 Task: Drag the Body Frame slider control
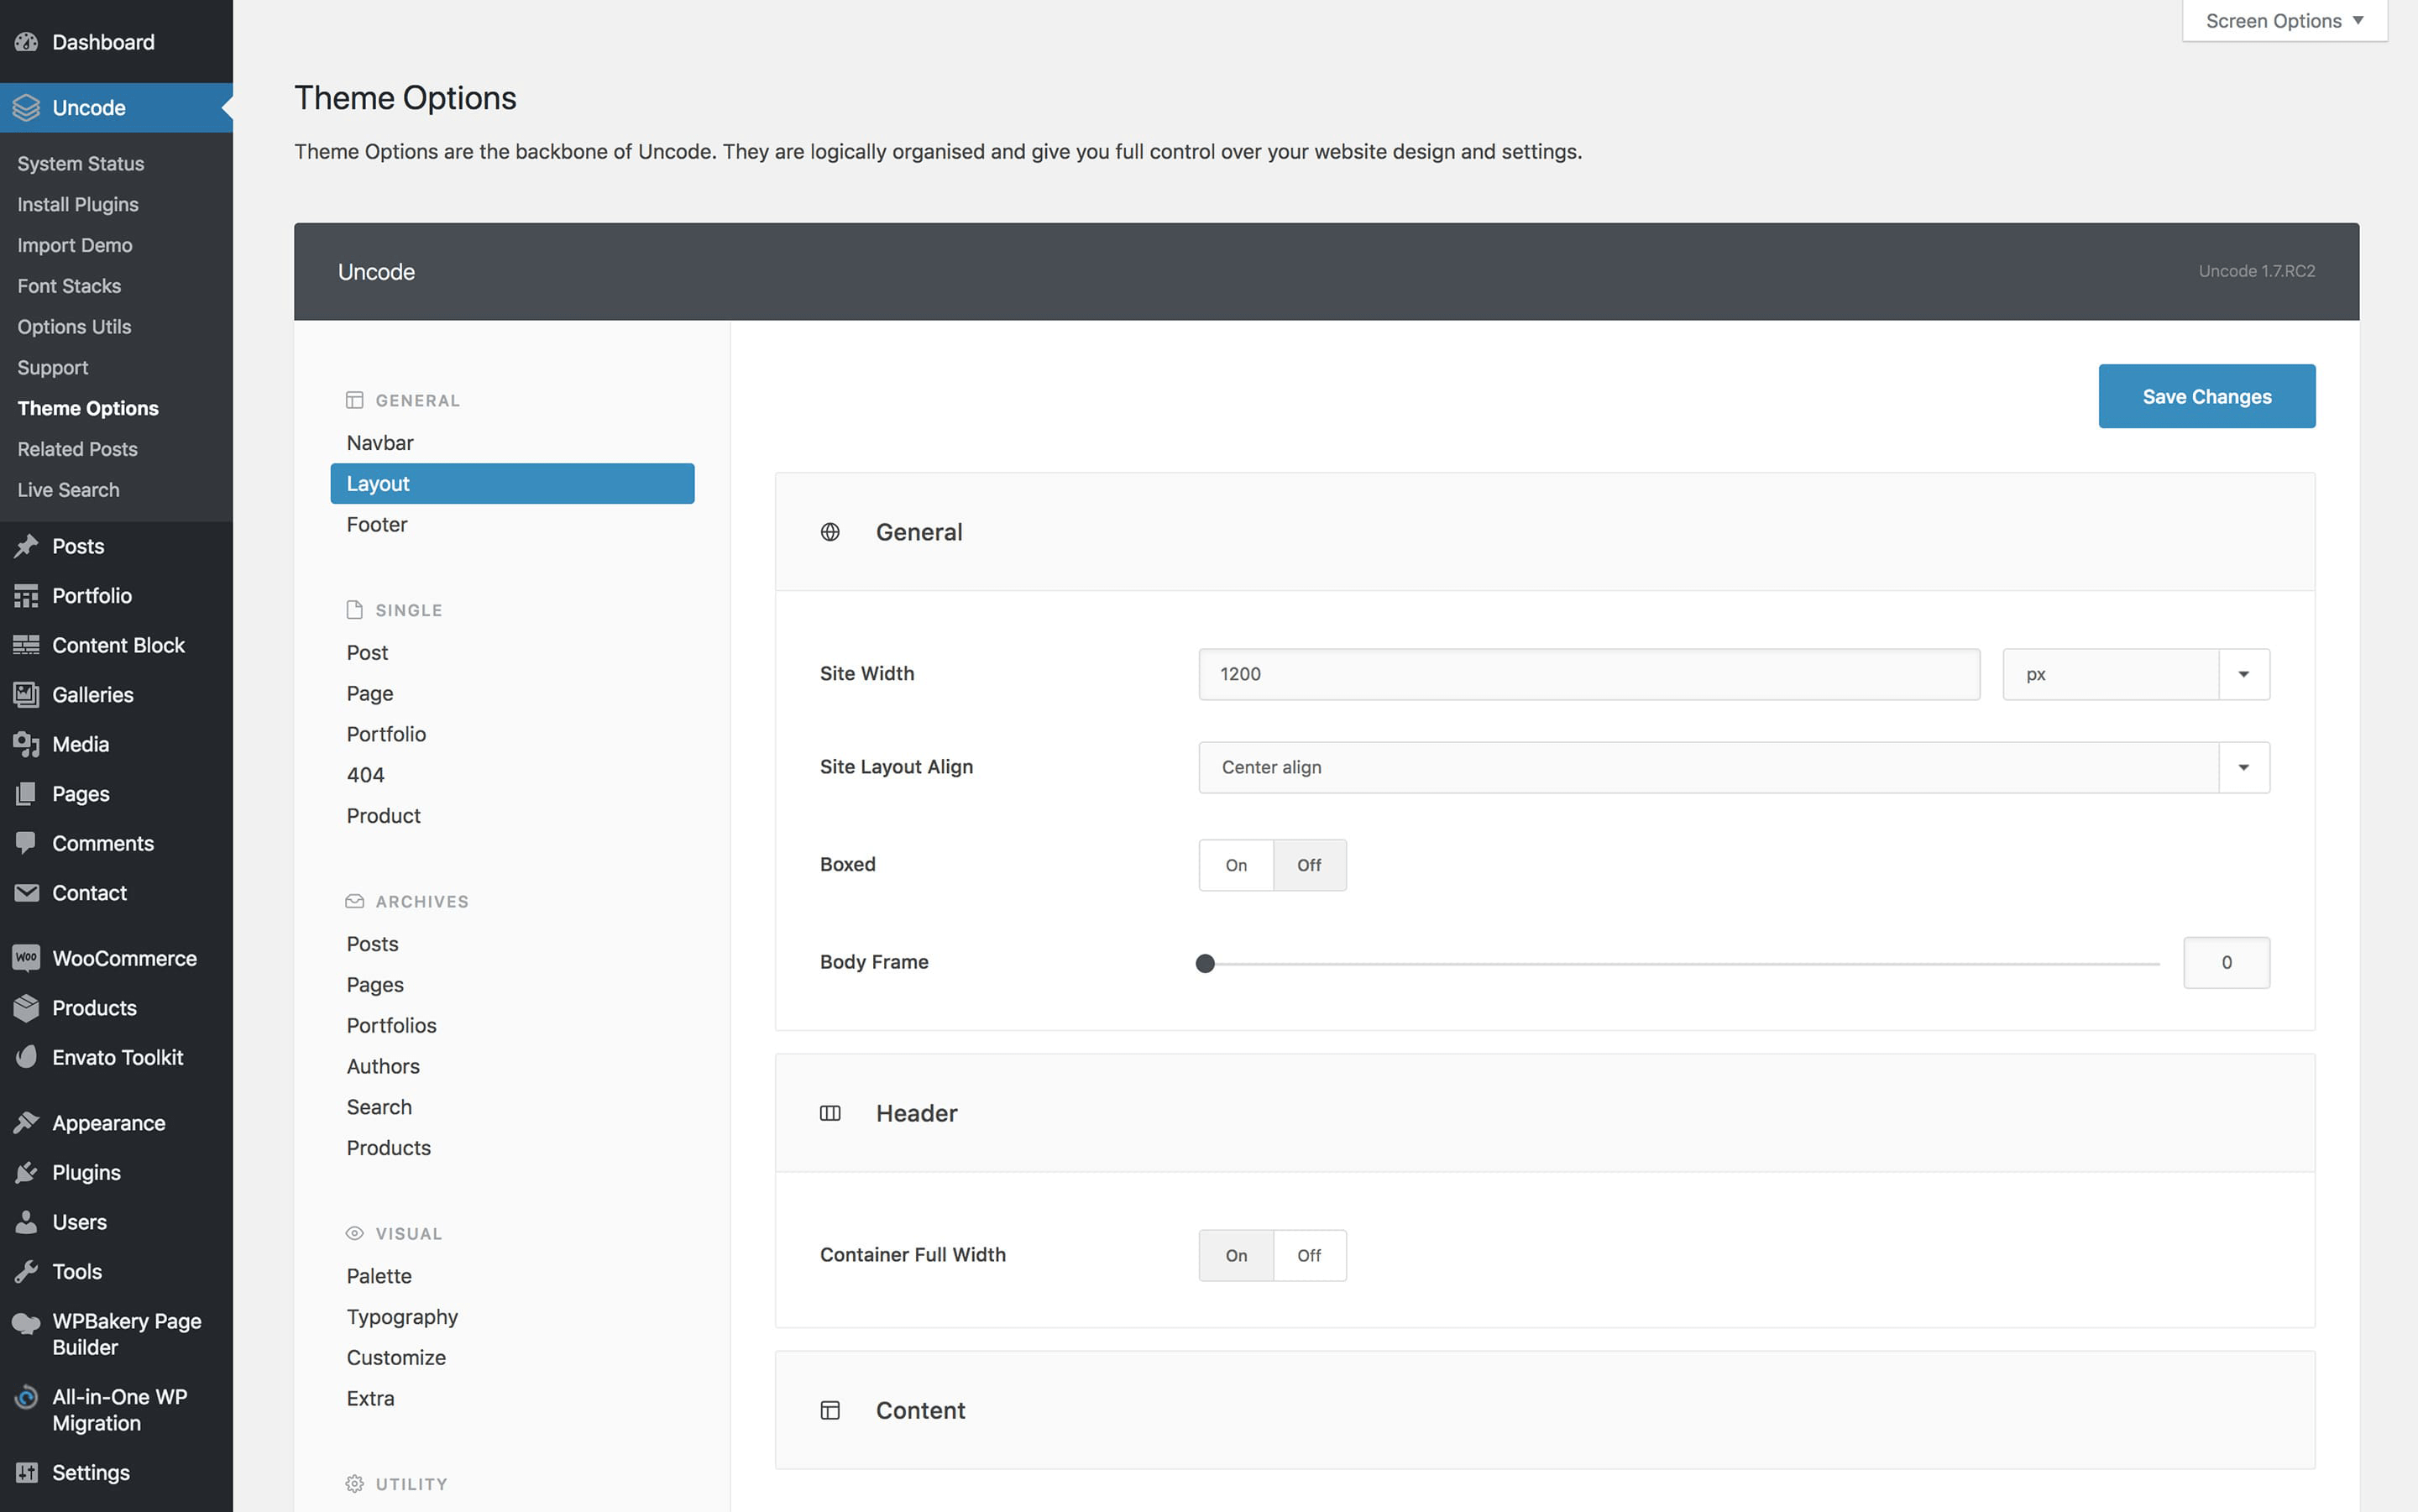pos(1206,961)
